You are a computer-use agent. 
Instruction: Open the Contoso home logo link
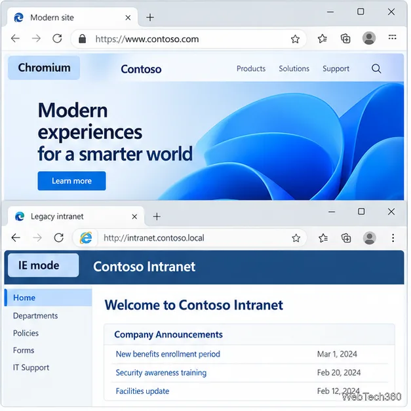point(141,69)
